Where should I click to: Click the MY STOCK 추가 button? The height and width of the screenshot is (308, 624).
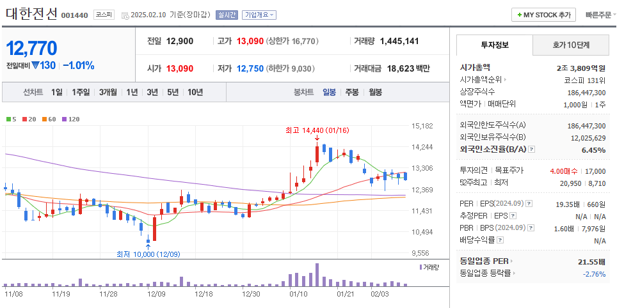click(x=543, y=15)
